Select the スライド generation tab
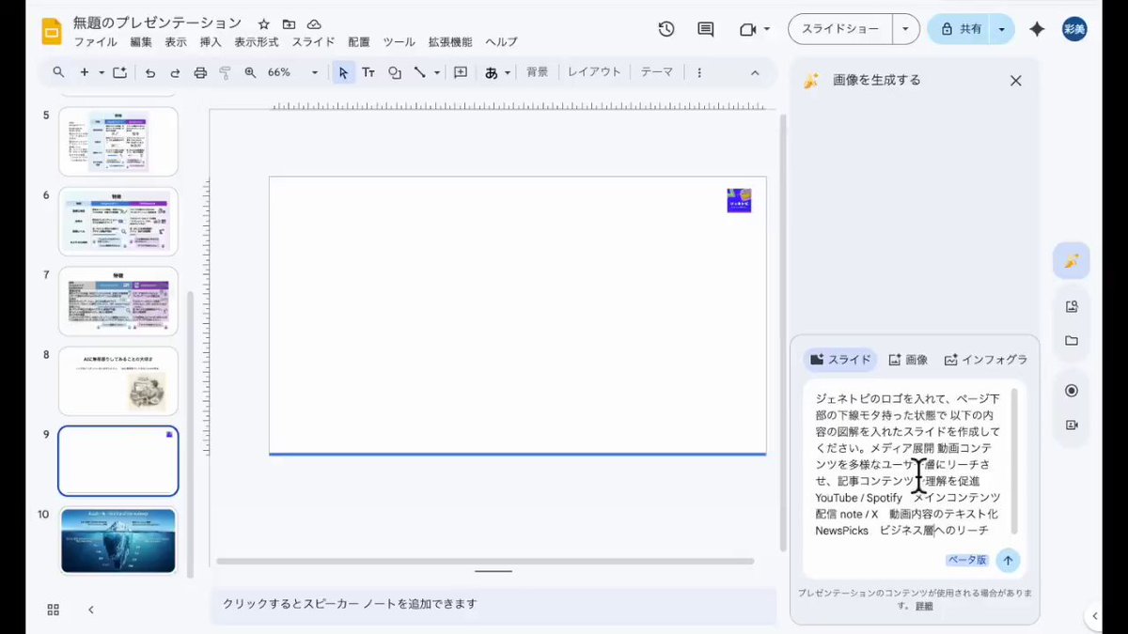 tap(840, 360)
